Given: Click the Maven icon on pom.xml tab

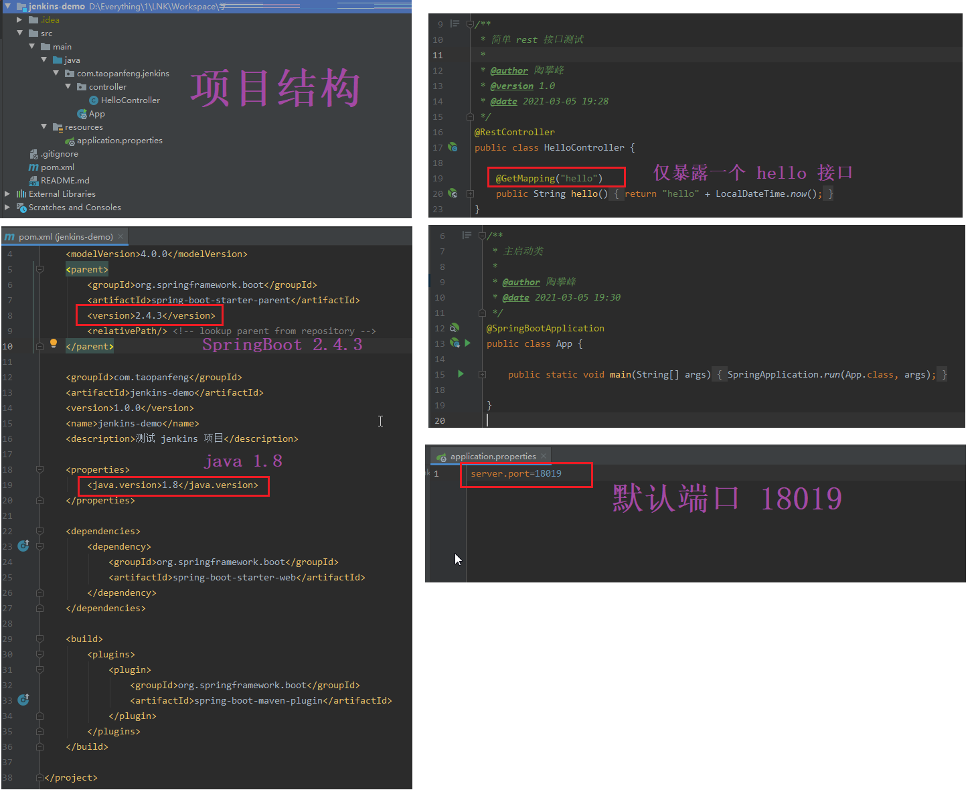Looking at the screenshot, I should point(9,237).
